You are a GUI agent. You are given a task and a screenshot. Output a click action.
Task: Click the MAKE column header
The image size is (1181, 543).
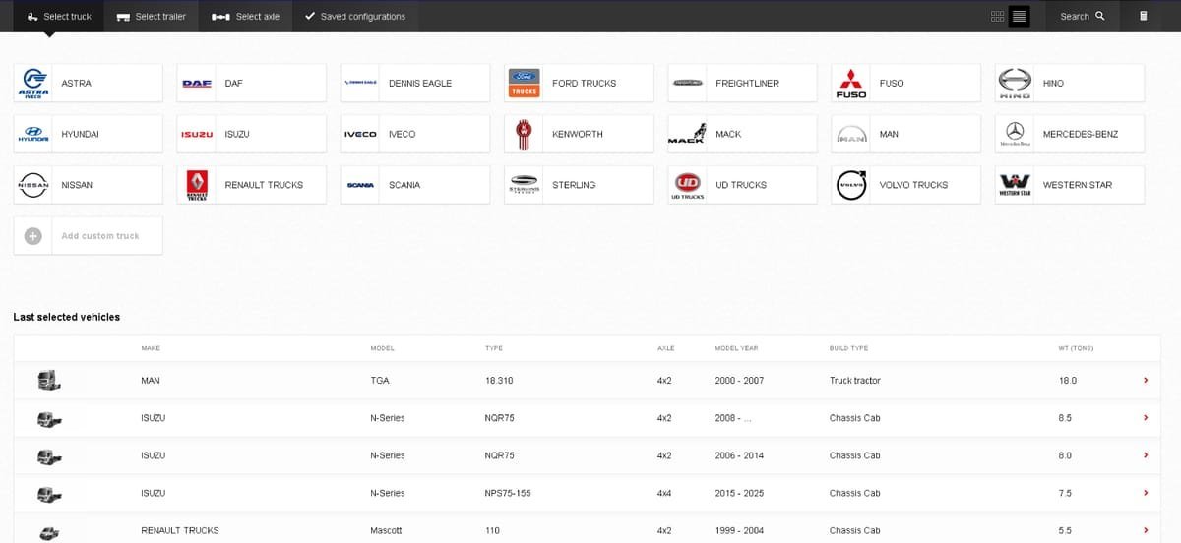click(151, 348)
